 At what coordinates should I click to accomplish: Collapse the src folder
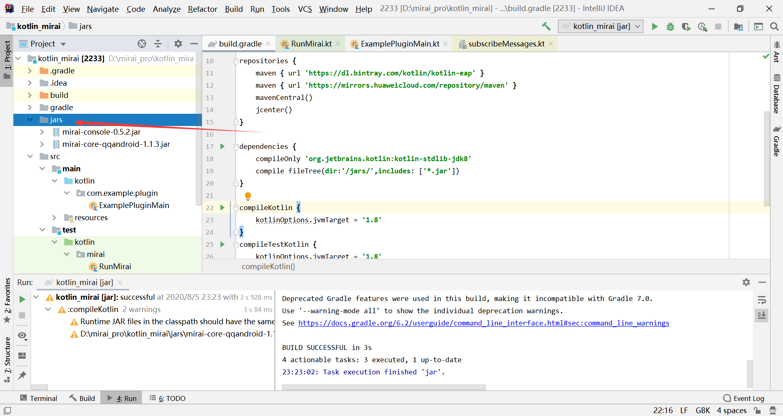[x=30, y=157]
